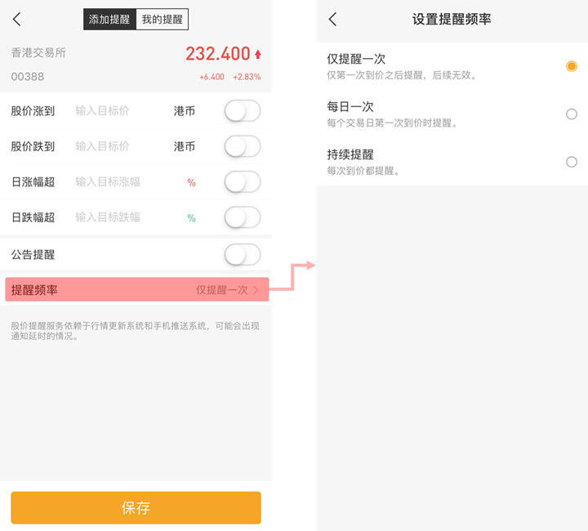Choose 持续提醒 radio option
588x531 pixels.
tap(571, 162)
